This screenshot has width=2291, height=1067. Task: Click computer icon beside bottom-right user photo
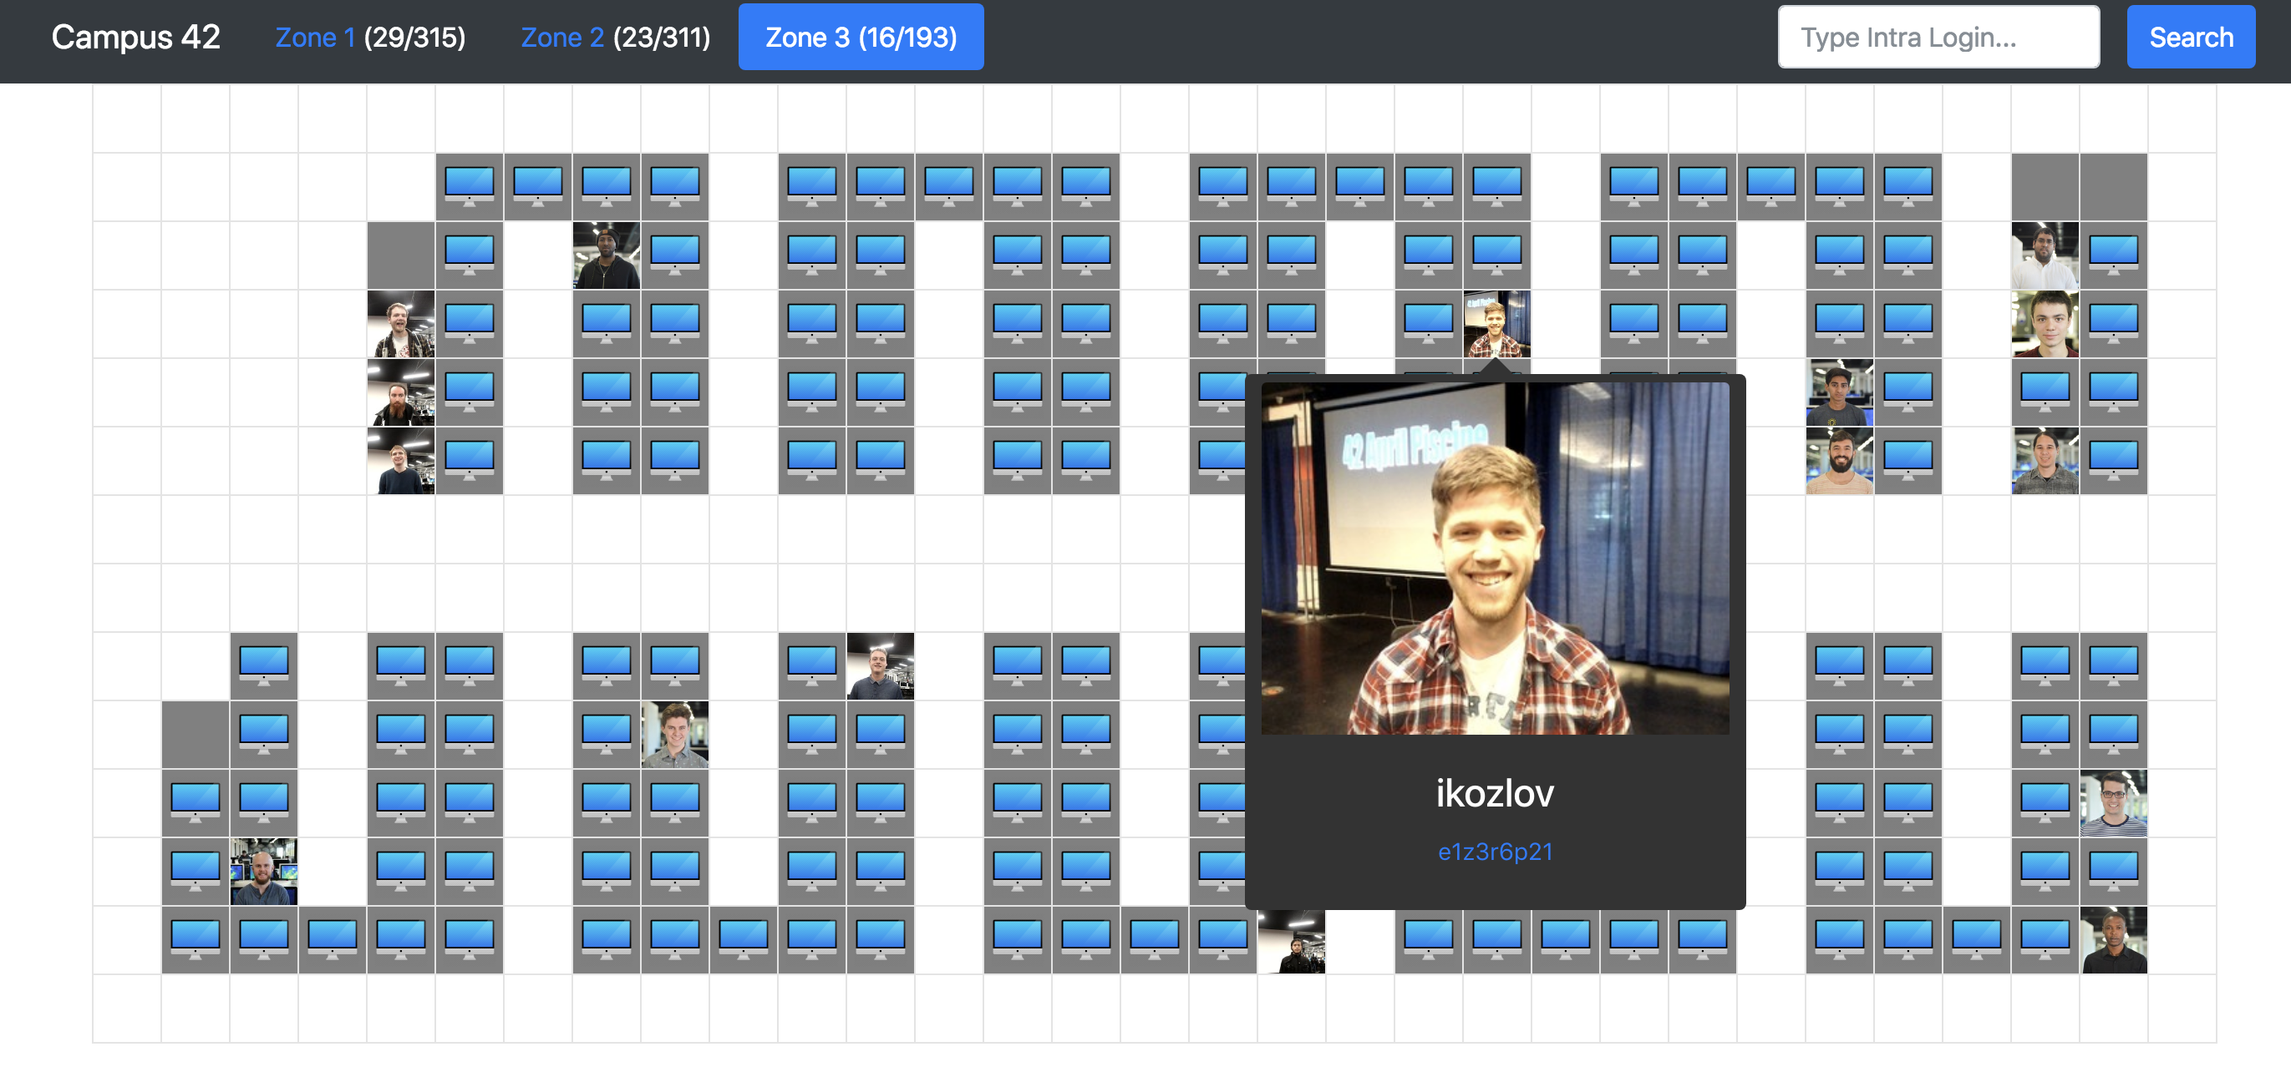coord(2044,940)
